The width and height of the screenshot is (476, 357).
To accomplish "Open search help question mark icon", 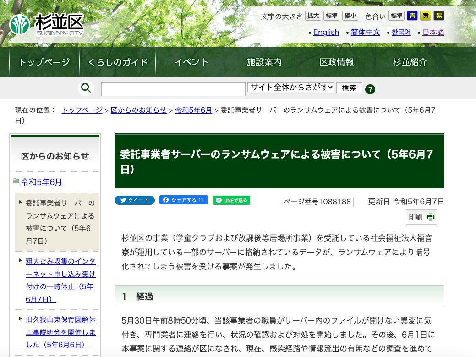I will 370,89.
